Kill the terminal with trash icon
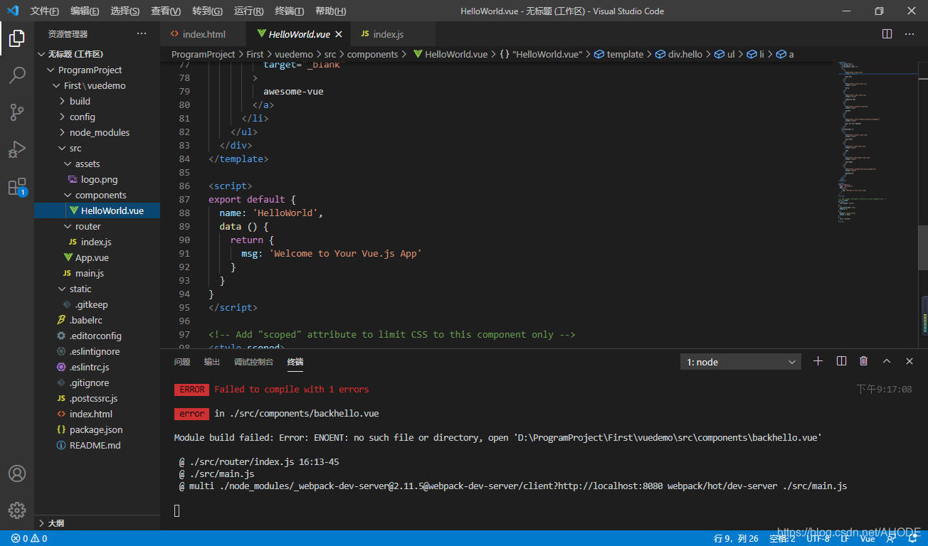The height and width of the screenshot is (546, 928). point(863,361)
